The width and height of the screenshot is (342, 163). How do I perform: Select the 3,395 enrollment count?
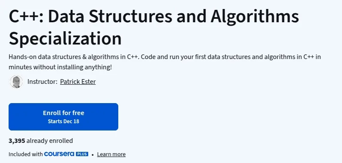click(x=17, y=141)
